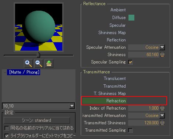The width and height of the screenshot is (173, 139).
Task: Click the Diffuse green color swatch
Action: click(x=131, y=18)
